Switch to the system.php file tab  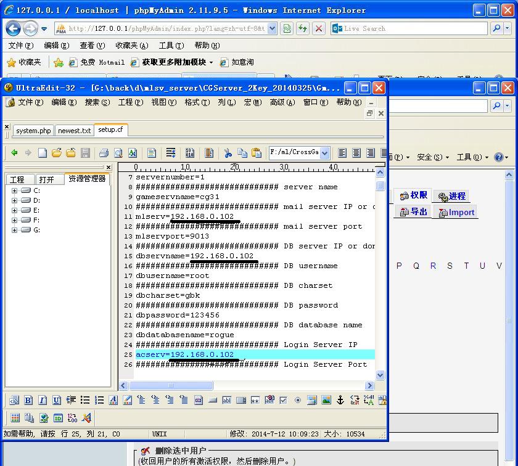pyautogui.click(x=33, y=131)
